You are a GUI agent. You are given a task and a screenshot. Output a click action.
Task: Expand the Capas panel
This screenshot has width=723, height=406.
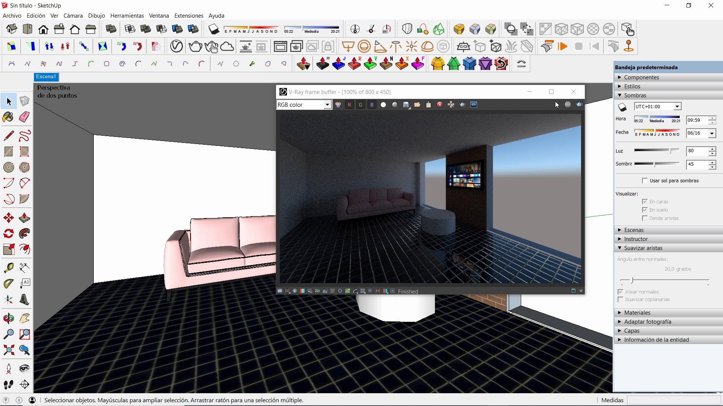pos(668,331)
